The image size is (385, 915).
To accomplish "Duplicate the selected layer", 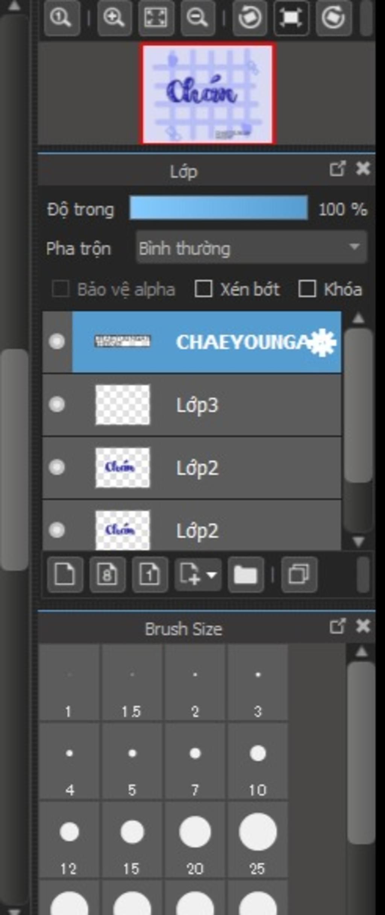I will coord(299,574).
